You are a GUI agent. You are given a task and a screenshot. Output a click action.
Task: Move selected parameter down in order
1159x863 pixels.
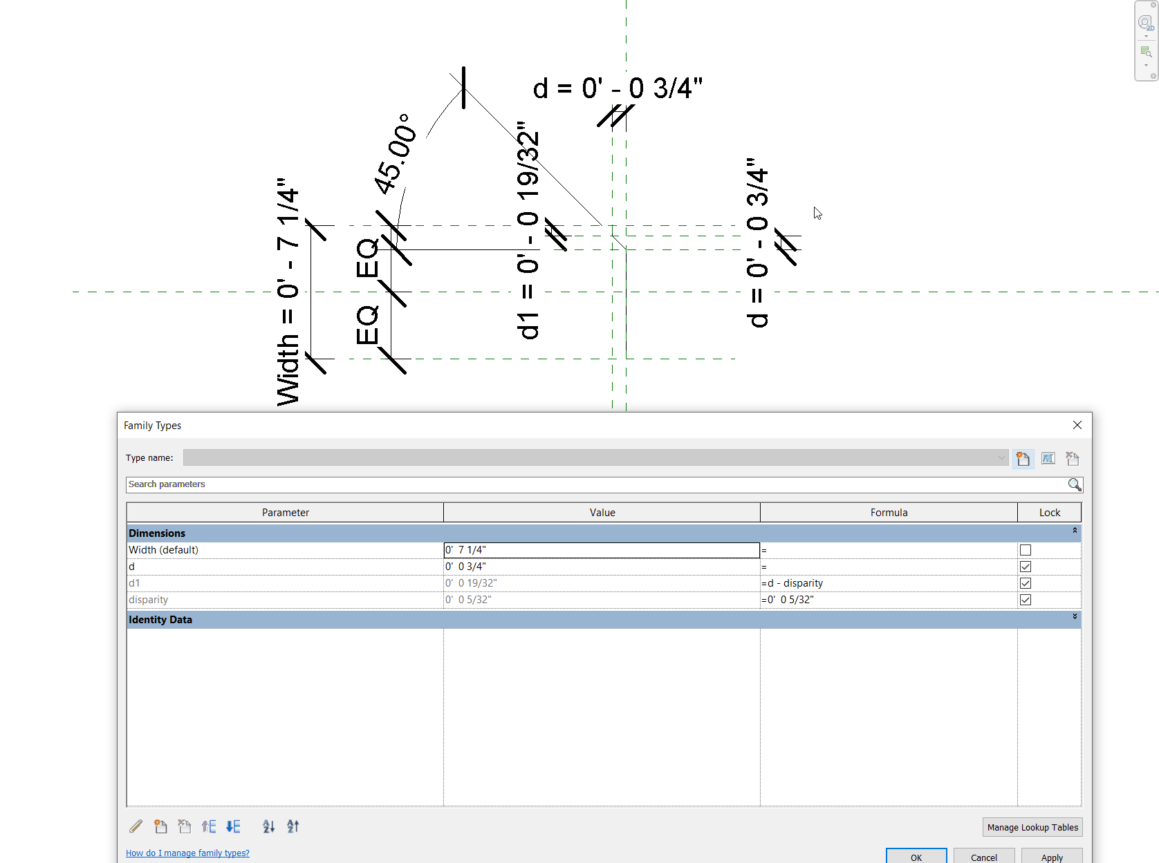click(233, 826)
